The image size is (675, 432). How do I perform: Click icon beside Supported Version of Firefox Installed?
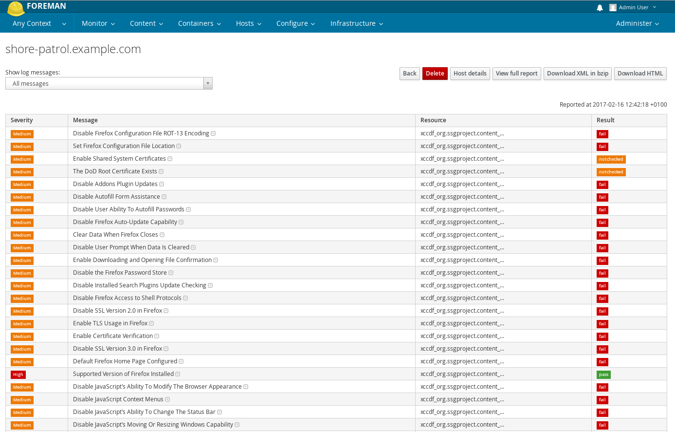click(178, 374)
